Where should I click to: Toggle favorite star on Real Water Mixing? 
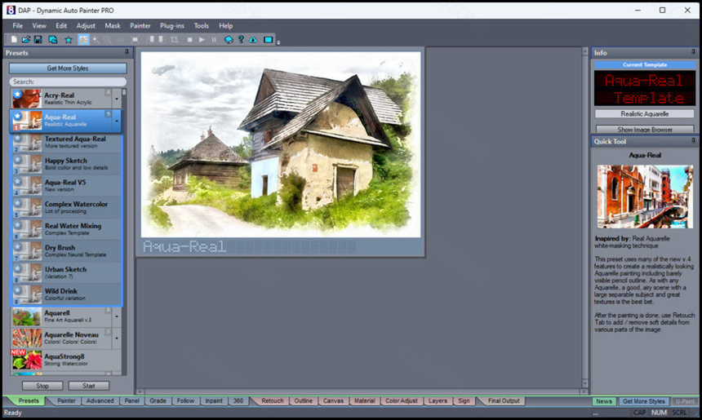(17, 225)
